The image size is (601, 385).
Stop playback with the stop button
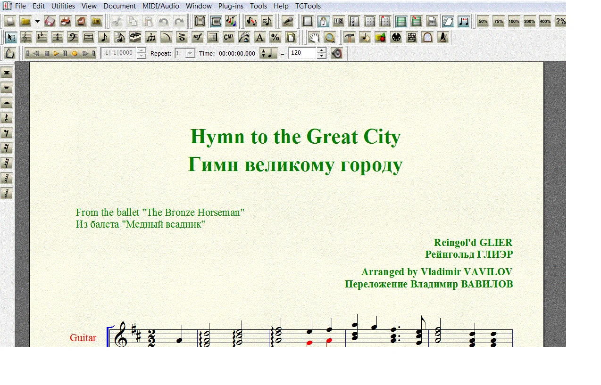(x=47, y=53)
